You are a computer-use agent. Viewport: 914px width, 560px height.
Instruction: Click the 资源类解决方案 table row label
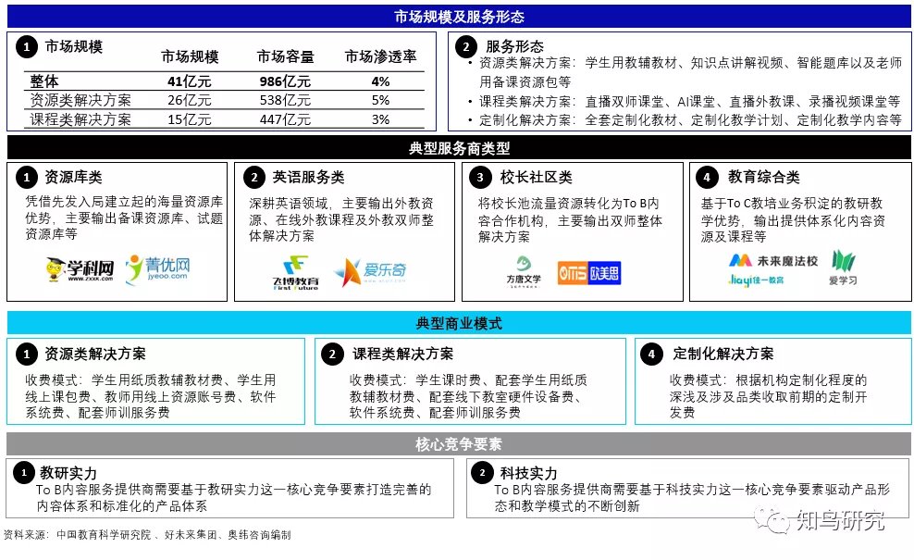click(x=80, y=100)
